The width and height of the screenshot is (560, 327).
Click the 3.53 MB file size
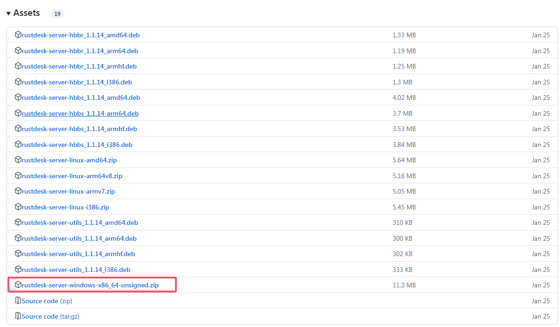[404, 129]
